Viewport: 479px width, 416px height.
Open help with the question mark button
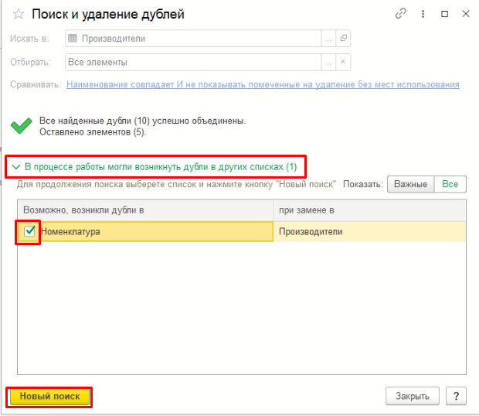pyautogui.click(x=456, y=396)
